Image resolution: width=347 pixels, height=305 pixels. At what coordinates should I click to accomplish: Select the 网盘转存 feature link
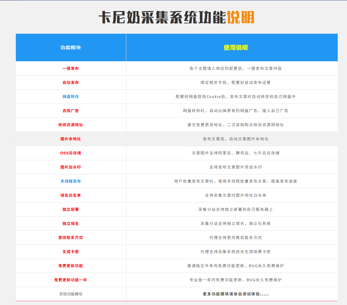(x=71, y=96)
